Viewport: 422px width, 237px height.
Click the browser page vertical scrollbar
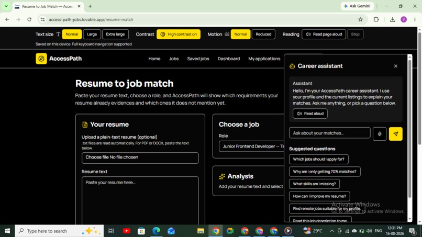point(419,89)
